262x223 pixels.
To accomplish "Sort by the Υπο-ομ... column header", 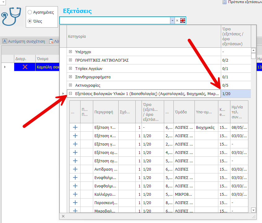I will coord(206,112).
